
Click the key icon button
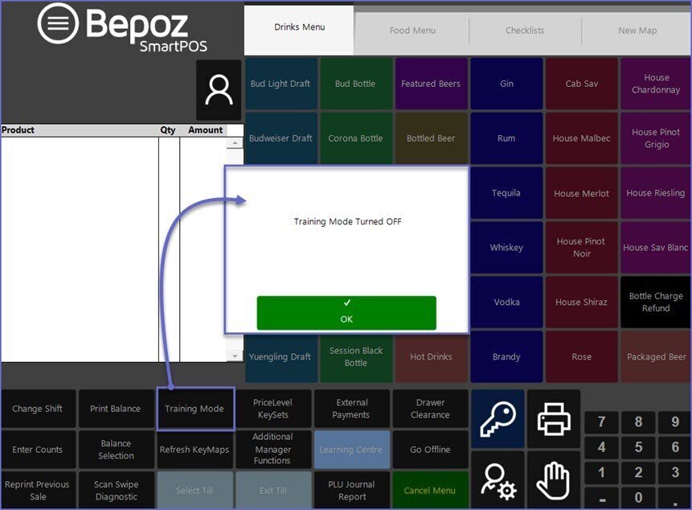[498, 418]
